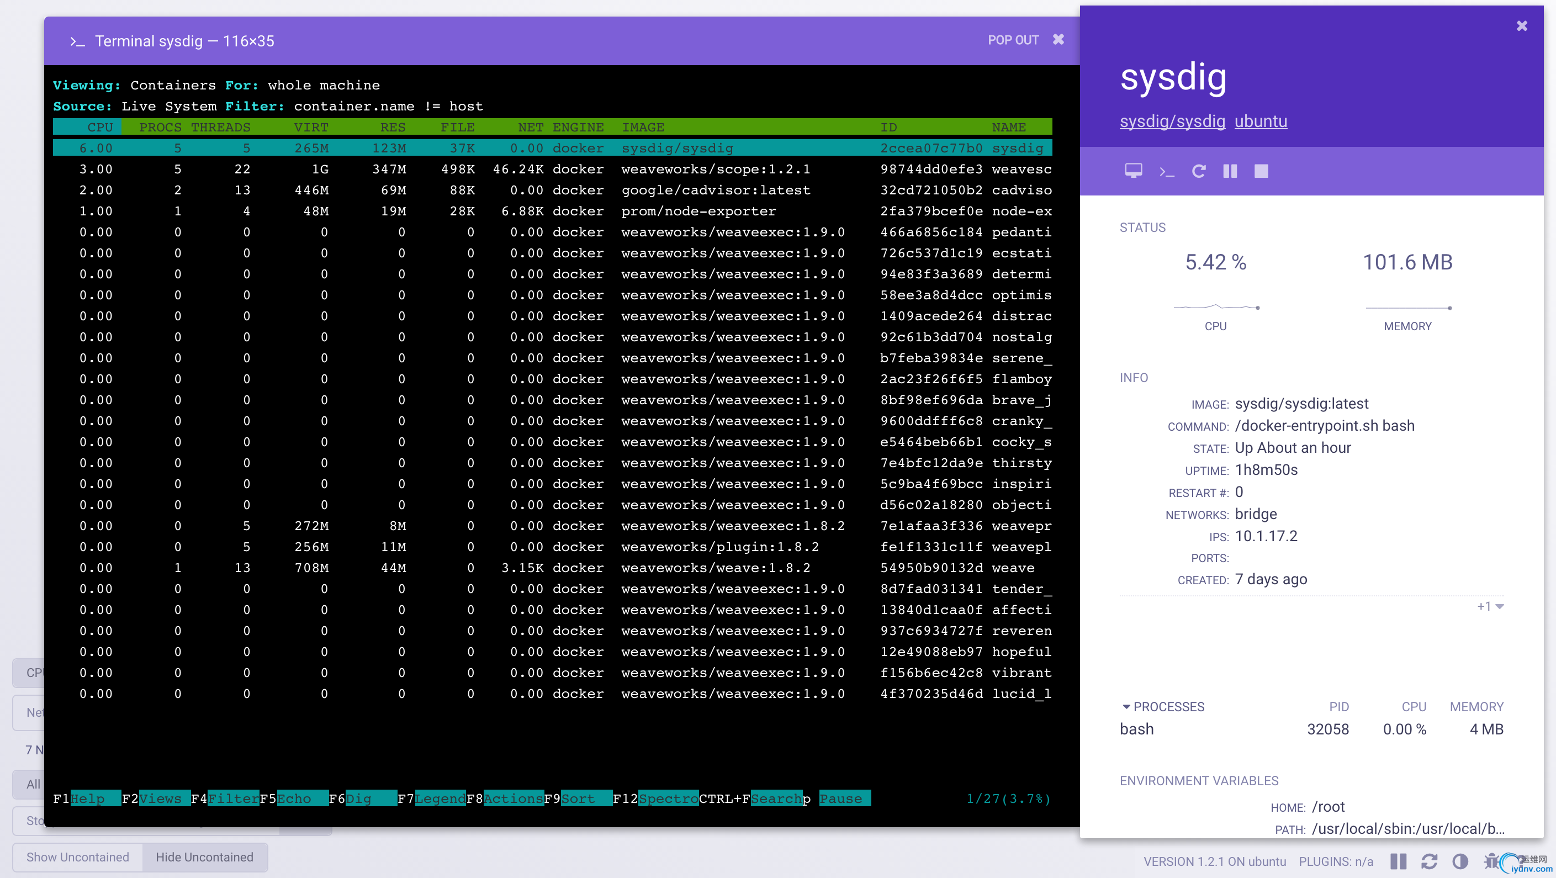Stop the sysdig container
Screen dimensions: 1556x878
pyautogui.click(x=1261, y=172)
